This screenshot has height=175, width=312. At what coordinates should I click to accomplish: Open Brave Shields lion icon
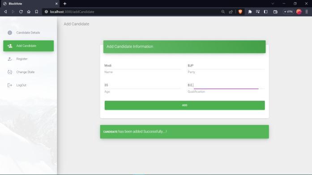240,12
